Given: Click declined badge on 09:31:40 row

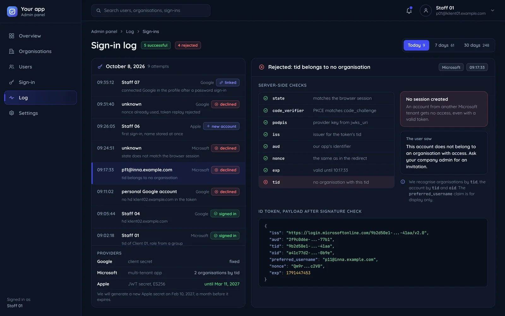Looking at the screenshot, I should [x=225, y=104].
